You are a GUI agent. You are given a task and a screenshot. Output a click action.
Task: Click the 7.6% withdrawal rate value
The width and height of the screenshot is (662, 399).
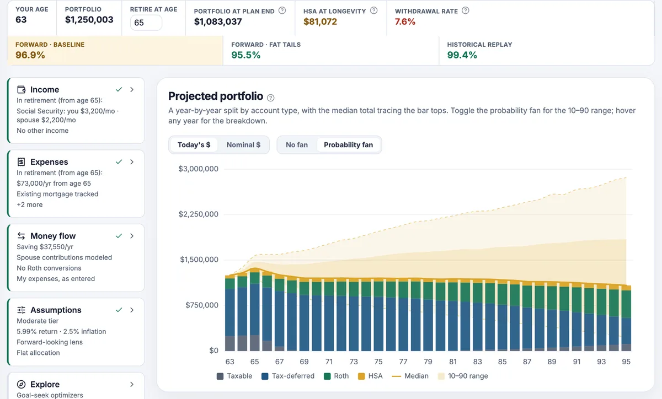[x=405, y=22]
